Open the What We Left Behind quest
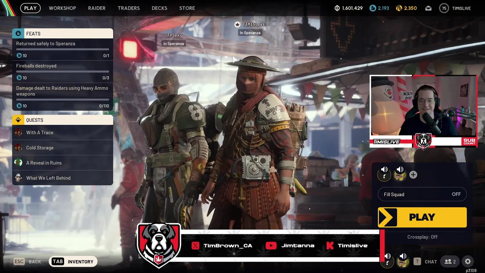 click(63, 178)
